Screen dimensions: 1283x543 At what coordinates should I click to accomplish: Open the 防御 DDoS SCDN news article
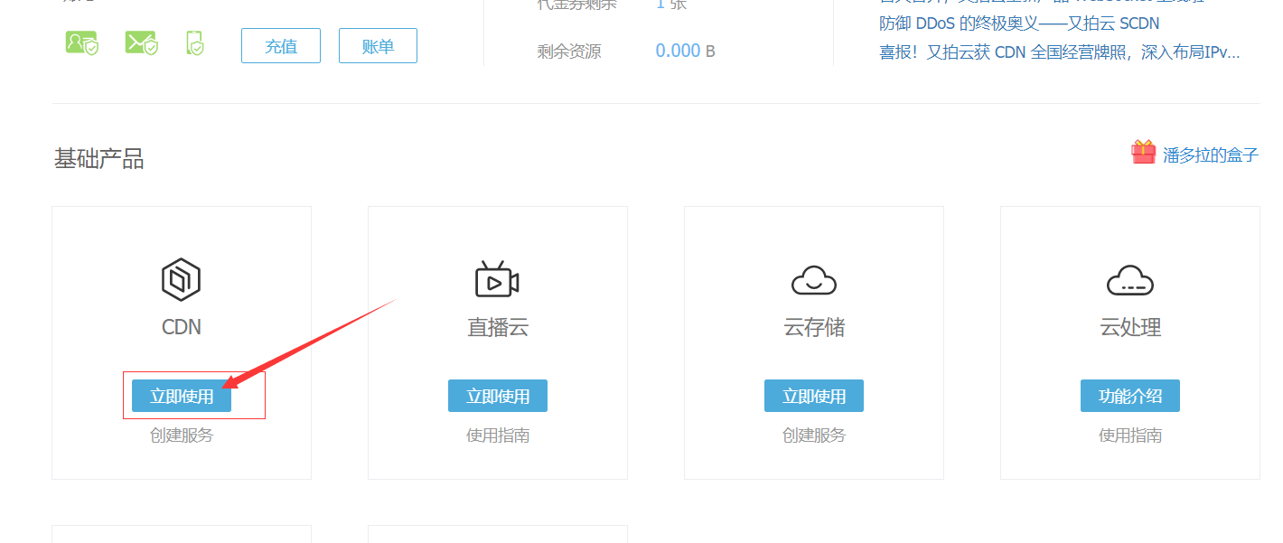(1018, 23)
